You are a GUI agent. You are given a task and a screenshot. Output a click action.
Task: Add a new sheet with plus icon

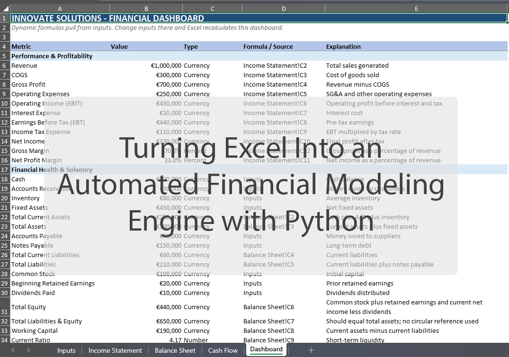pyautogui.click(x=311, y=350)
